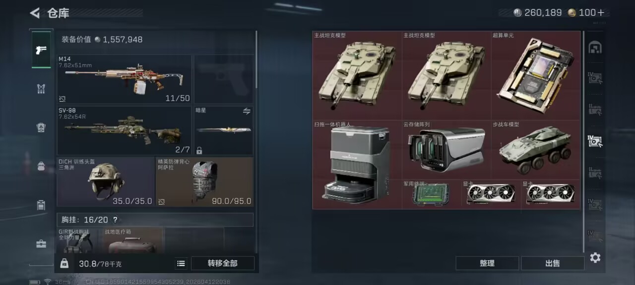The height and width of the screenshot is (285, 635).
Task: Open the safe box tab on right sidebar
Action: (x=595, y=47)
